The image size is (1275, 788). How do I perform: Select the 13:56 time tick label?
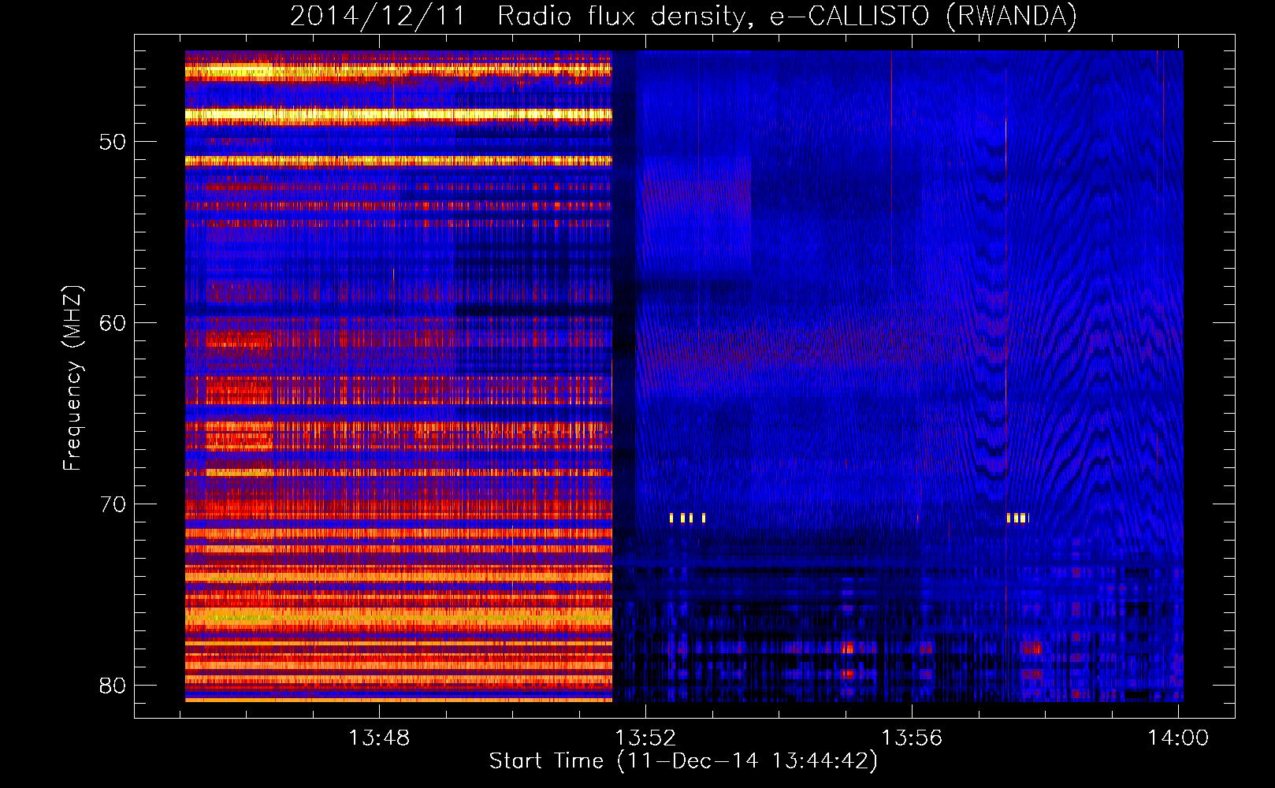(912, 738)
